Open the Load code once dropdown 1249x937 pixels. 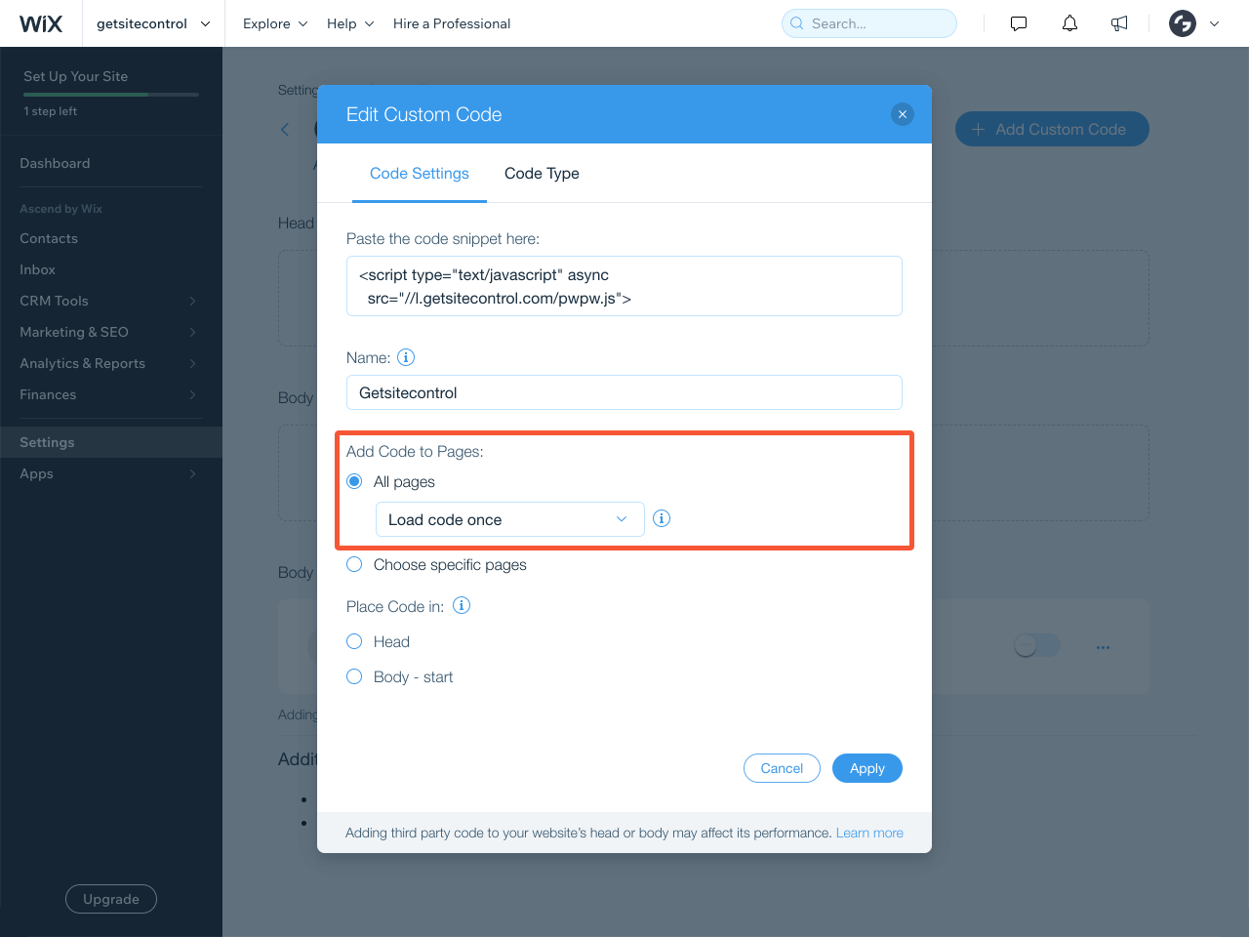tap(510, 519)
